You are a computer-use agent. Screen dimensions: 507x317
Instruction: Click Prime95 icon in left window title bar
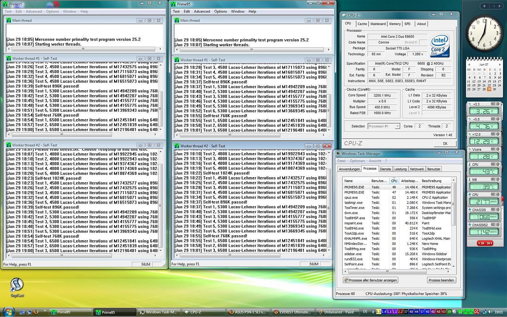tap(5, 4)
